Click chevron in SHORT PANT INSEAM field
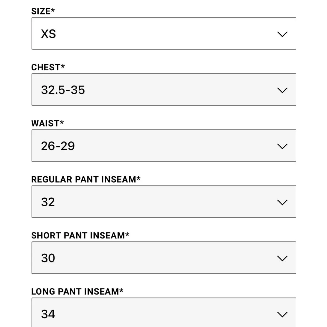The image size is (327, 327). point(282,258)
